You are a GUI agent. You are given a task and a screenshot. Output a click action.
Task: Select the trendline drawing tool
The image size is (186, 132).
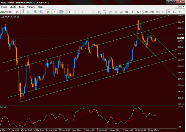93,12
